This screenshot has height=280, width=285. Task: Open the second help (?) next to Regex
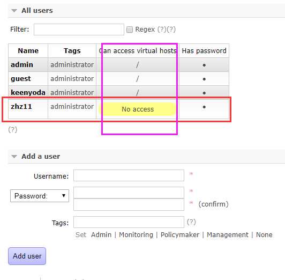pos(171,30)
